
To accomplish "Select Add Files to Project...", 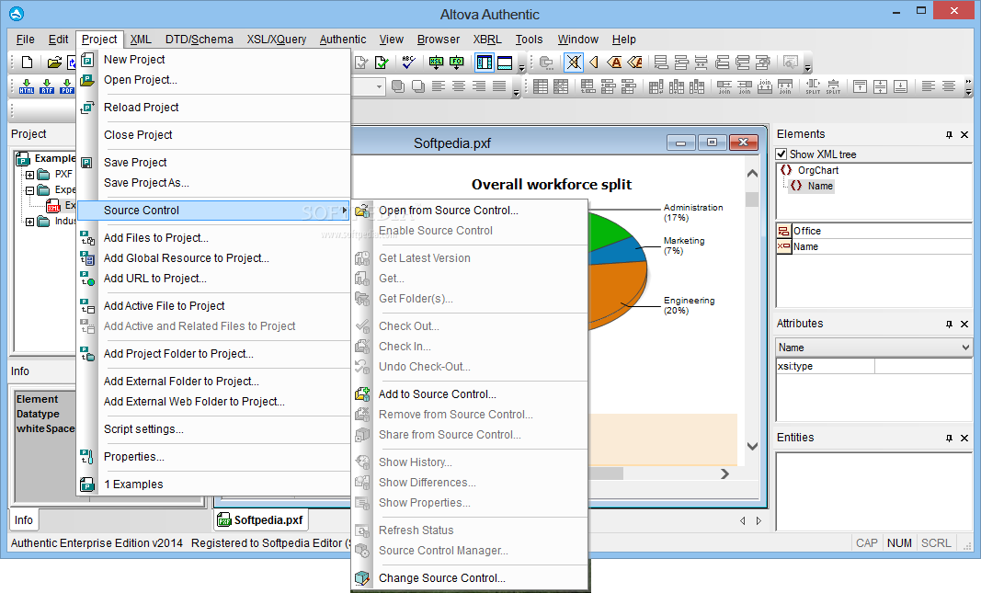I will tap(212, 238).
